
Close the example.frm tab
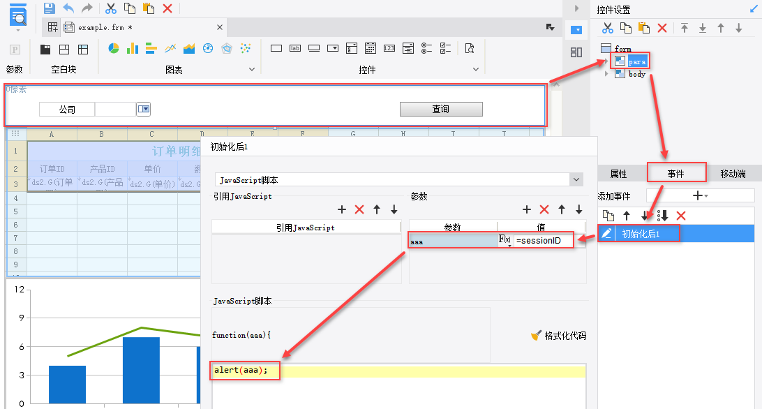[x=220, y=27]
